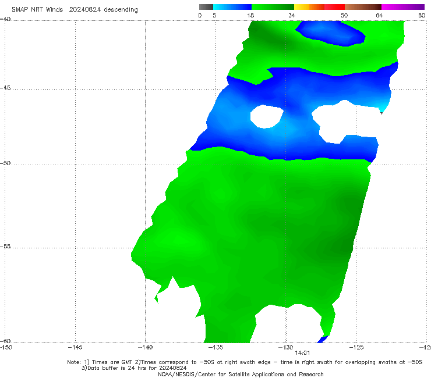Click the longitude axis label '-130'
The height and width of the screenshot is (378, 431).
pyautogui.click(x=285, y=347)
